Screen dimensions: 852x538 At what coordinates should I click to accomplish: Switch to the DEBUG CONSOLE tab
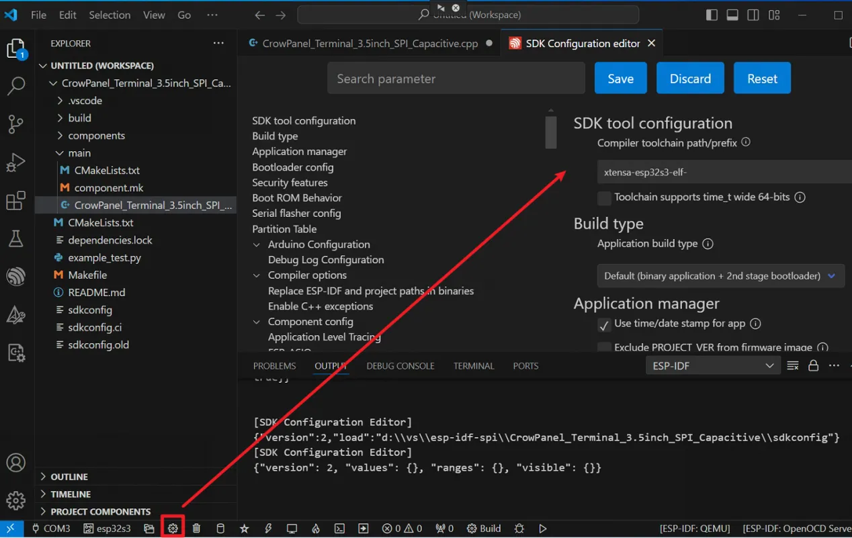pos(400,366)
